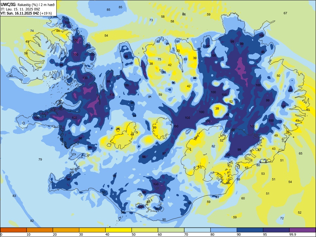Viewport: 316px width, 237px height.
Task: Select the purple above-99.9 legend swatch
Action: 302,230
